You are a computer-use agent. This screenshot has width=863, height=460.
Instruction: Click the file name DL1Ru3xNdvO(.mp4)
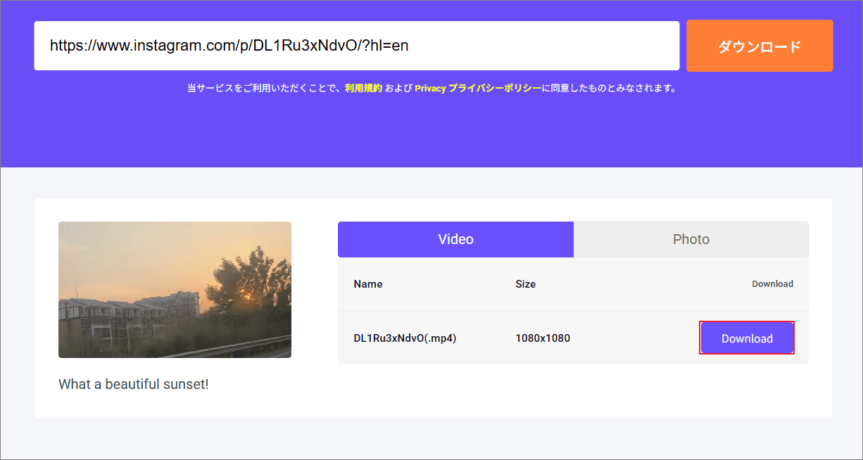(x=404, y=338)
